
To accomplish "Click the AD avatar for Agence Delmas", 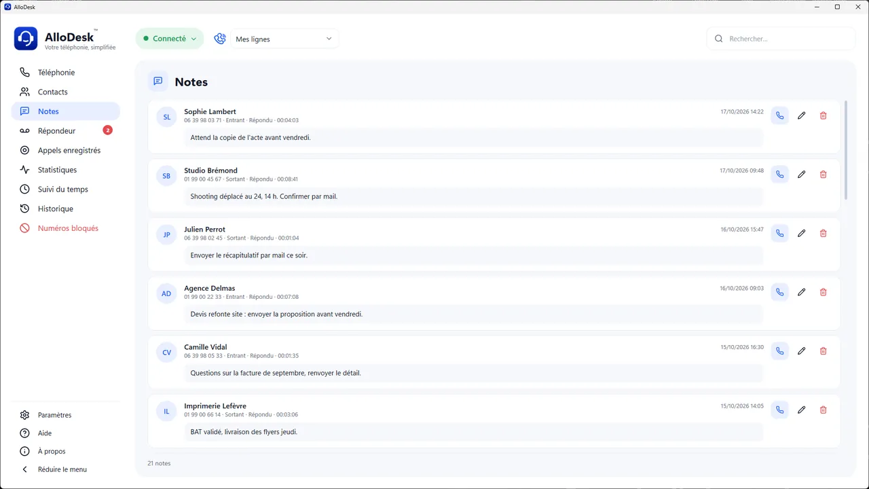I will (x=166, y=293).
